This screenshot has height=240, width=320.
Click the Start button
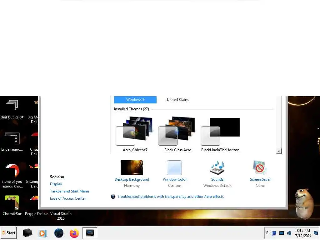pyautogui.click(x=9, y=232)
